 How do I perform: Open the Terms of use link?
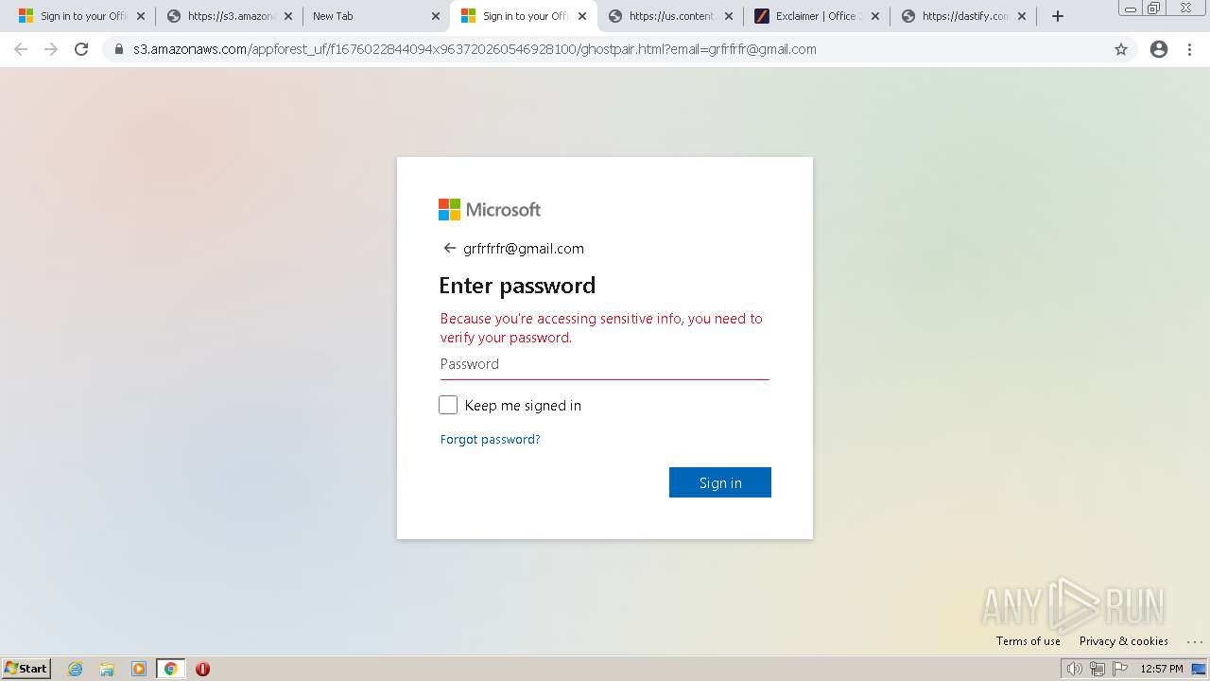pos(1028,641)
